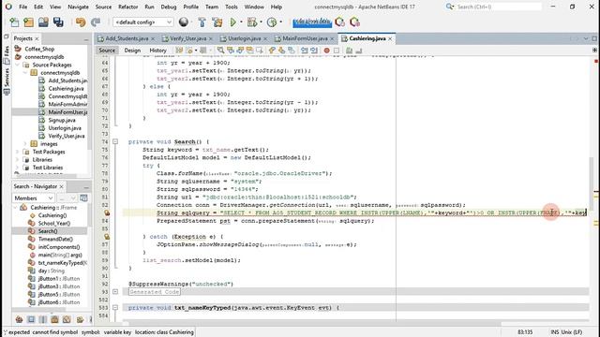Click the last toolbar icon right of the memory bar
The width and height of the screenshot is (600, 337).
tap(354, 22)
